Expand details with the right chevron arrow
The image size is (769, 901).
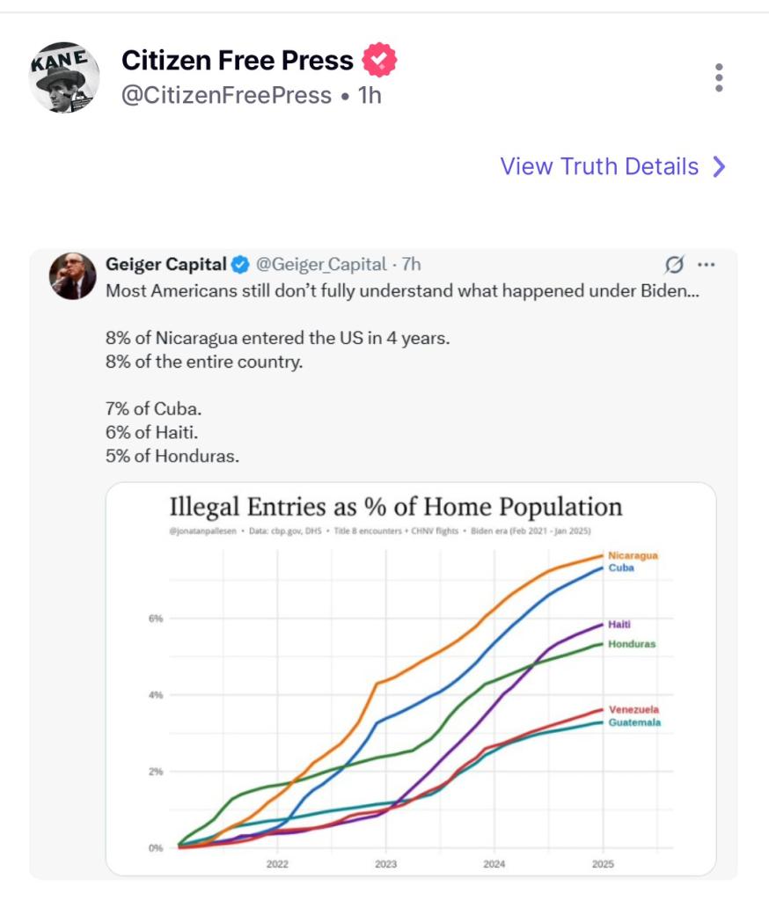click(719, 167)
